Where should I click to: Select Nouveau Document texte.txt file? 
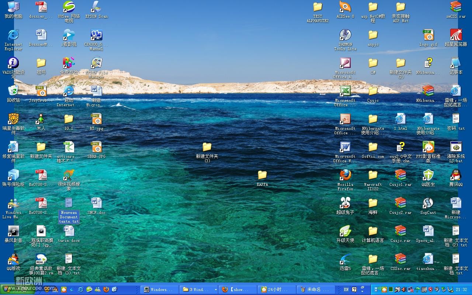point(69,210)
